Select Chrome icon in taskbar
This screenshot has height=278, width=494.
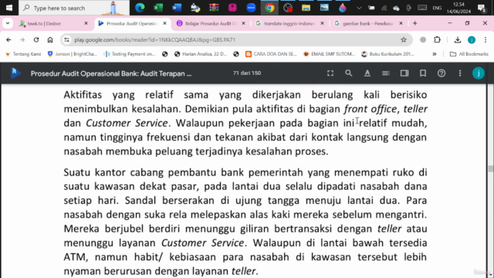point(269,8)
